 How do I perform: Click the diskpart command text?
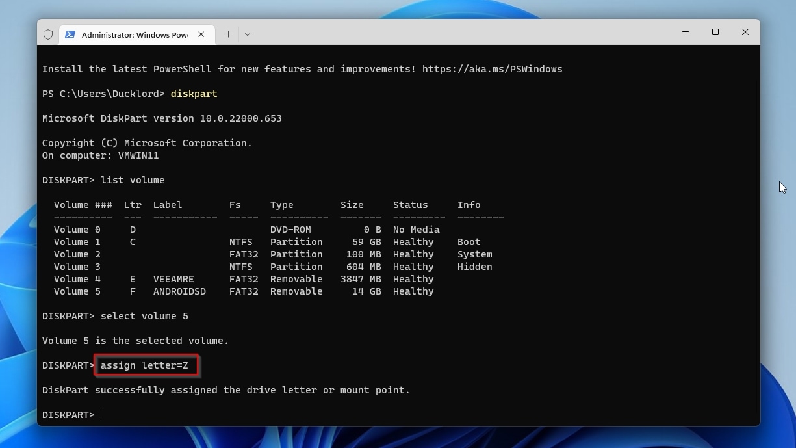pos(193,93)
